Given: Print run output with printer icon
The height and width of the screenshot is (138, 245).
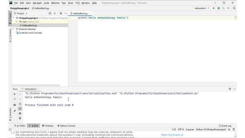Looking at the screenshot, I should point(20,113).
